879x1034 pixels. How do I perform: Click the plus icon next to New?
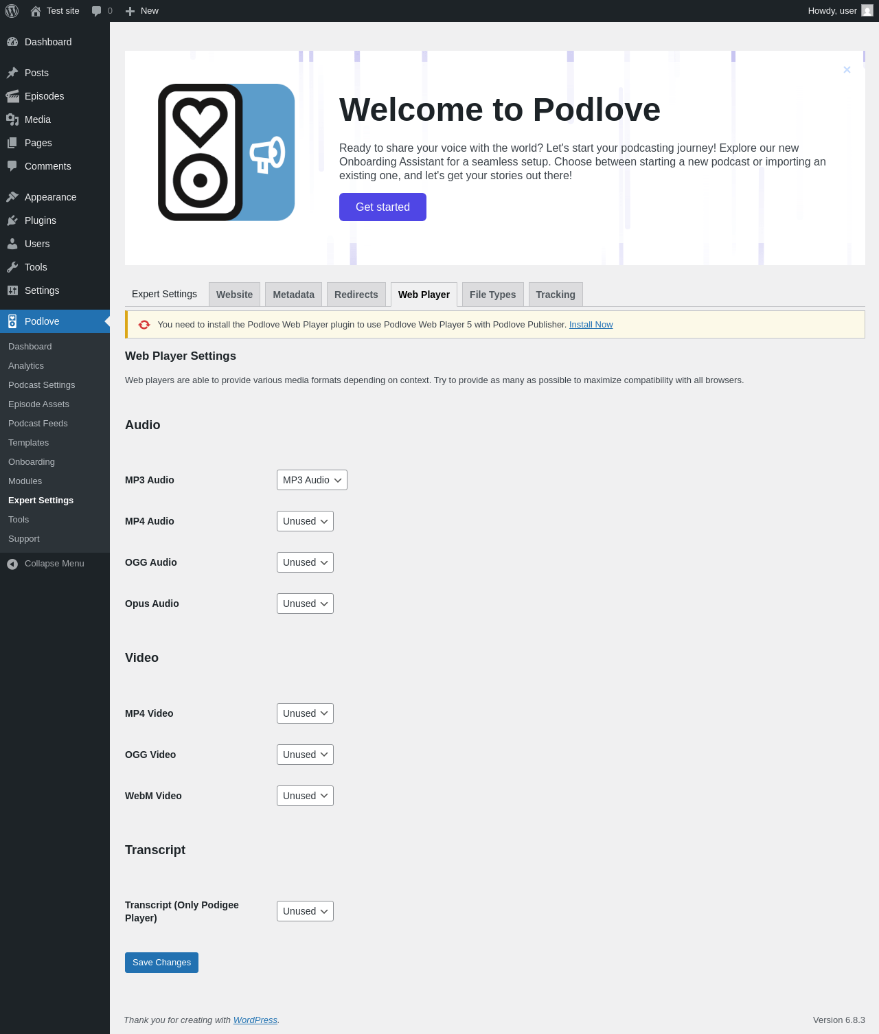pyautogui.click(x=130, y=11)
